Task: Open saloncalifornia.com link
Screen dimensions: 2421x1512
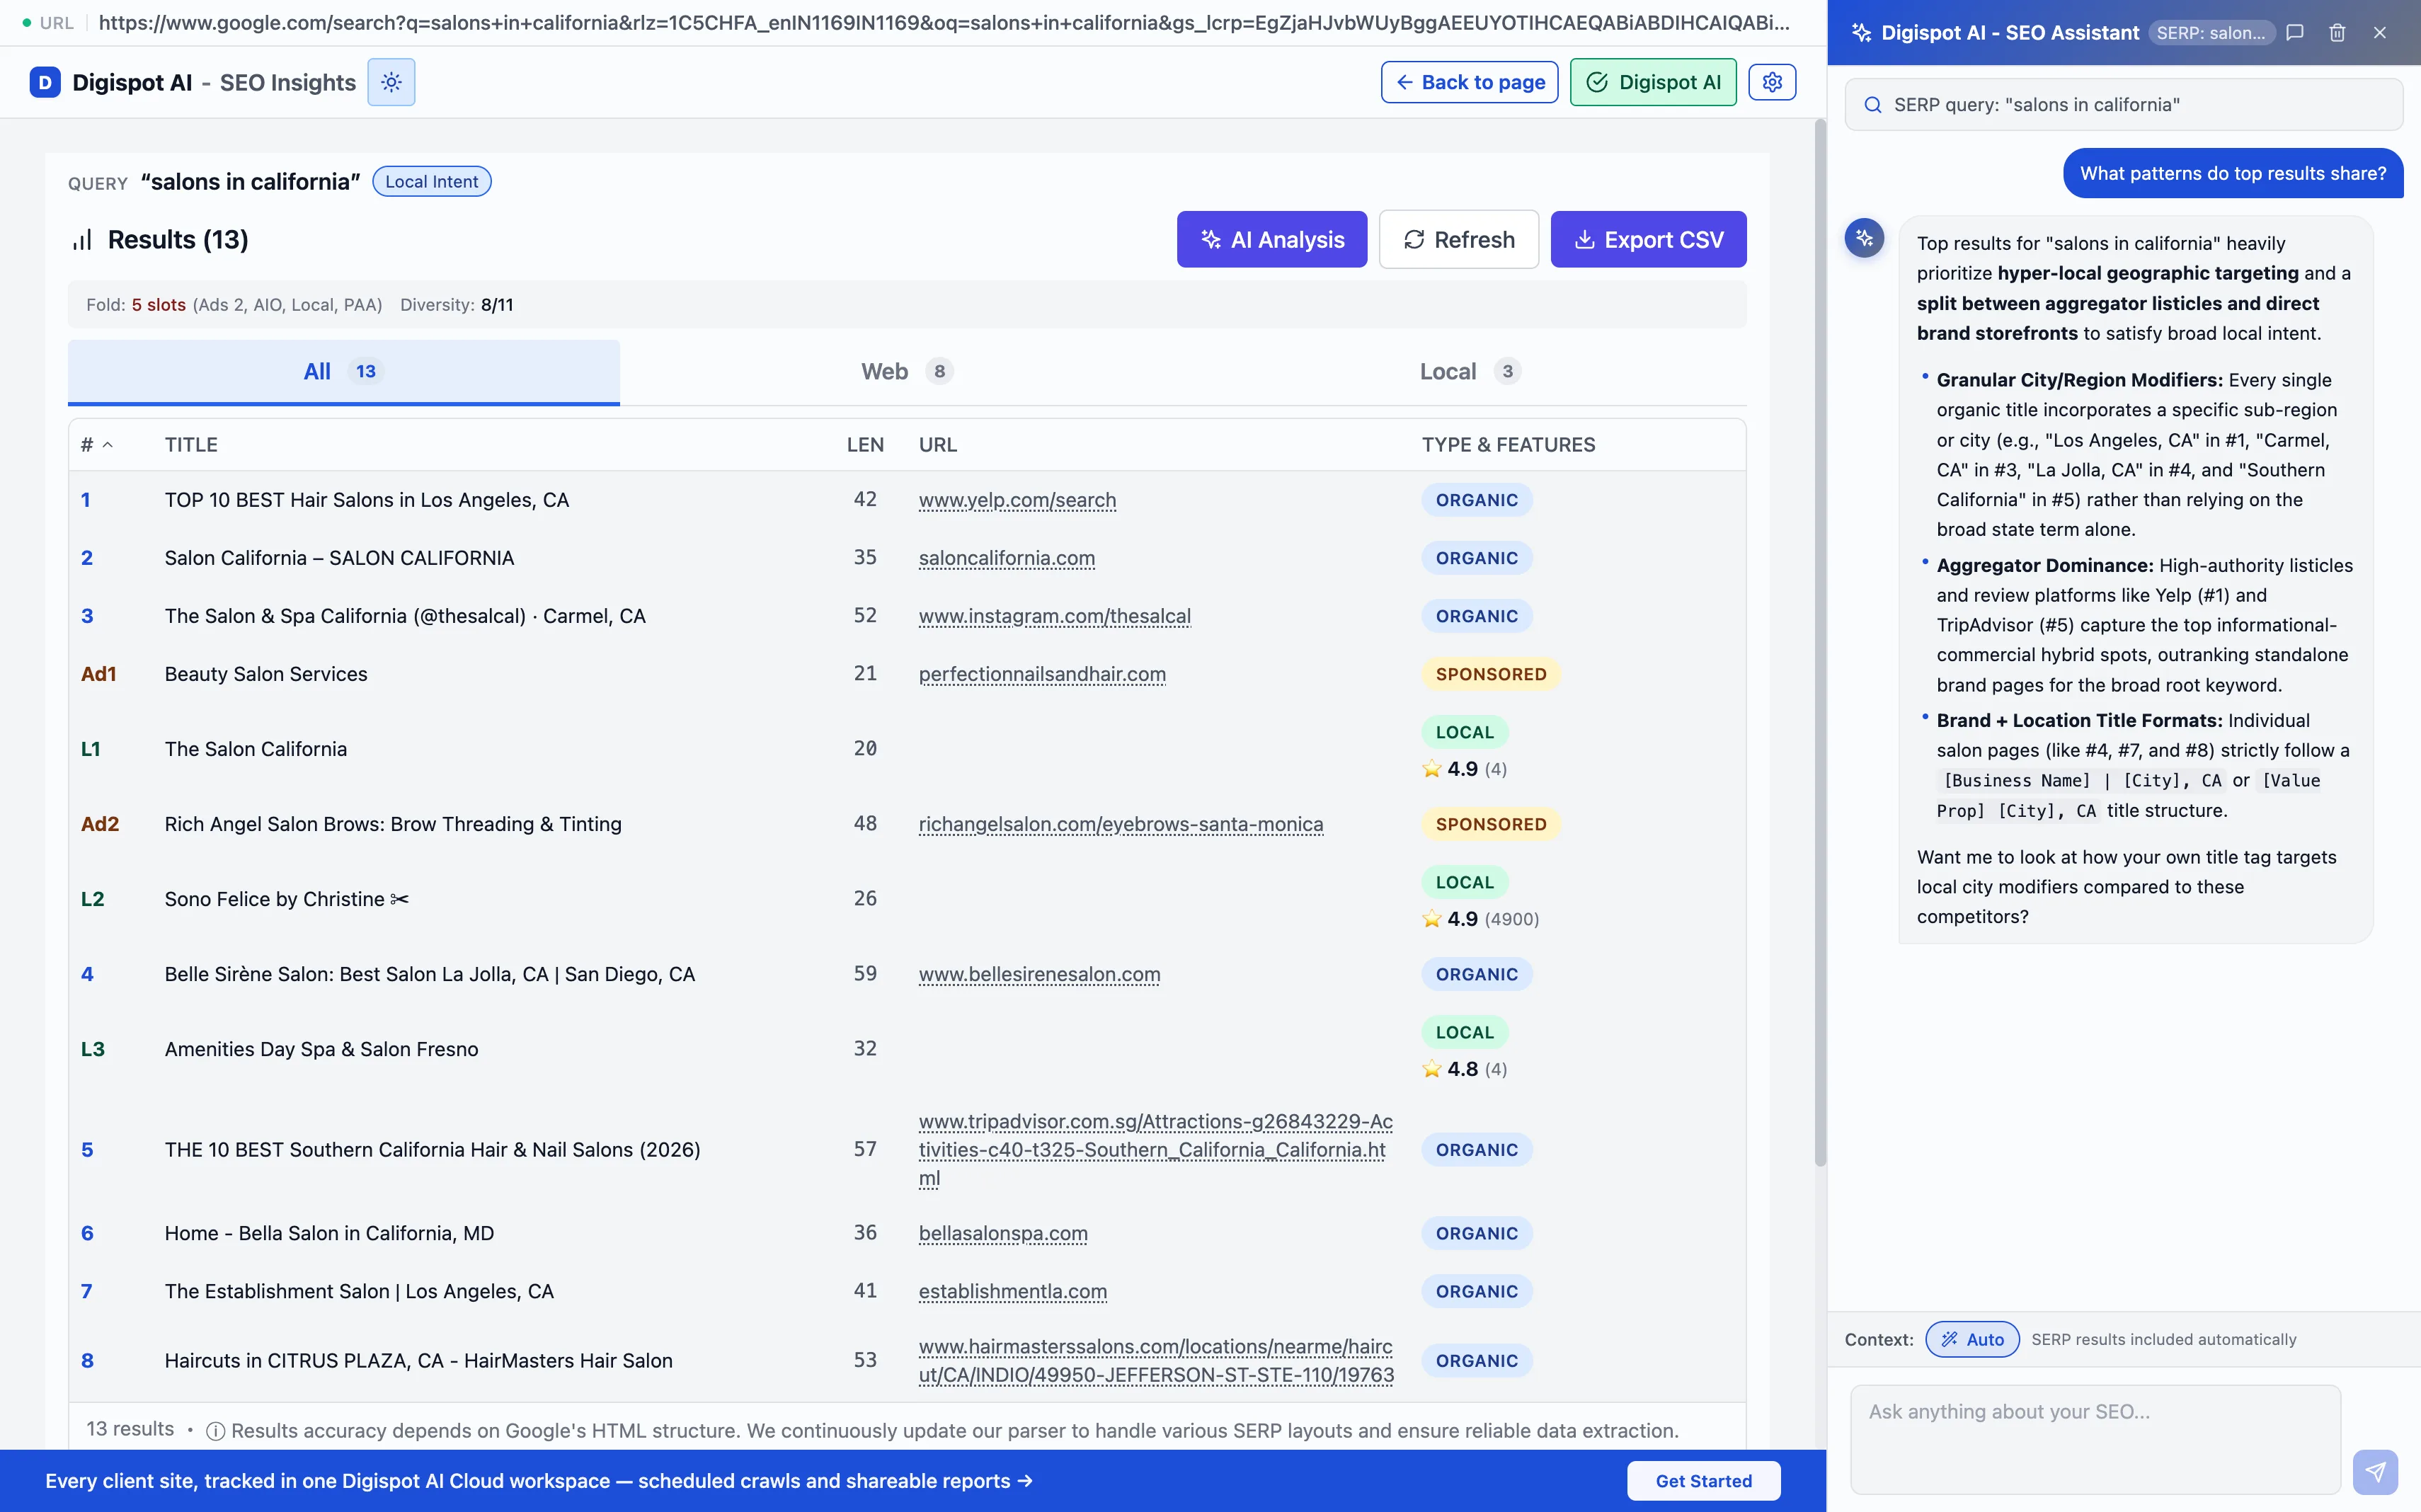Action: [x=1006, y=558]
